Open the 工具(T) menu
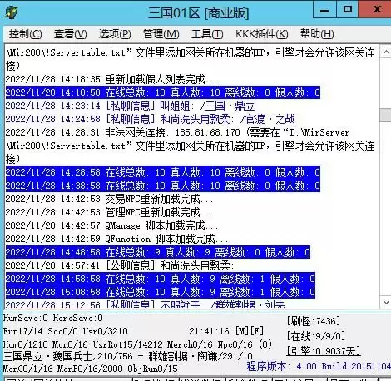 [207, 34]
